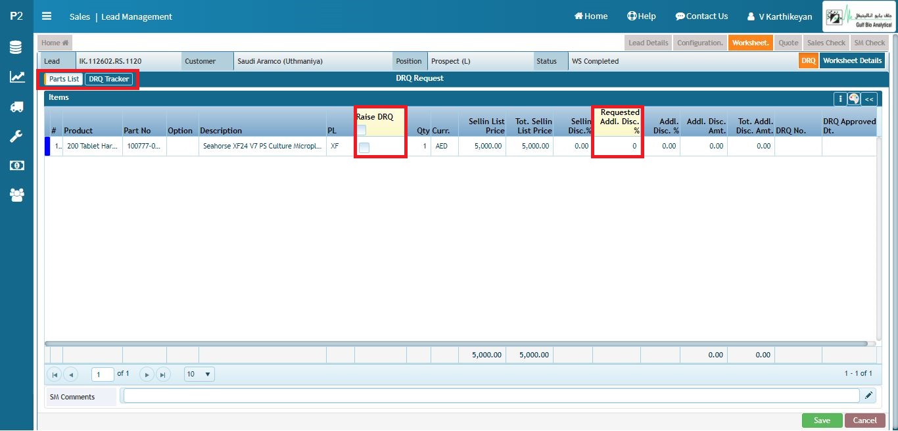Image resolution: width=898 pixels, height=431 pixels.
Task: Select the Parts List tab
Action: [64, 79]
